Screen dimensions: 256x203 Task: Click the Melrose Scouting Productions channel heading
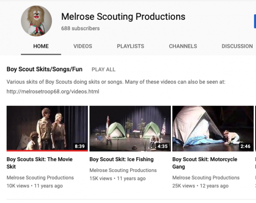click(123, 17)
